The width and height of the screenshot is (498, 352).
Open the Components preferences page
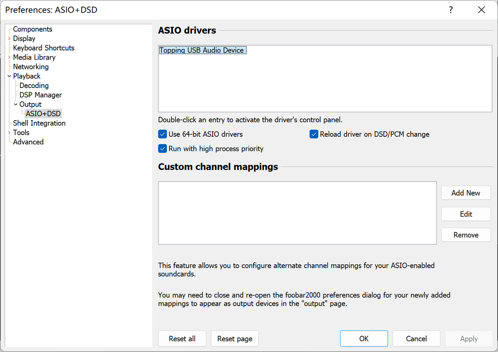(x=33, y=29)
